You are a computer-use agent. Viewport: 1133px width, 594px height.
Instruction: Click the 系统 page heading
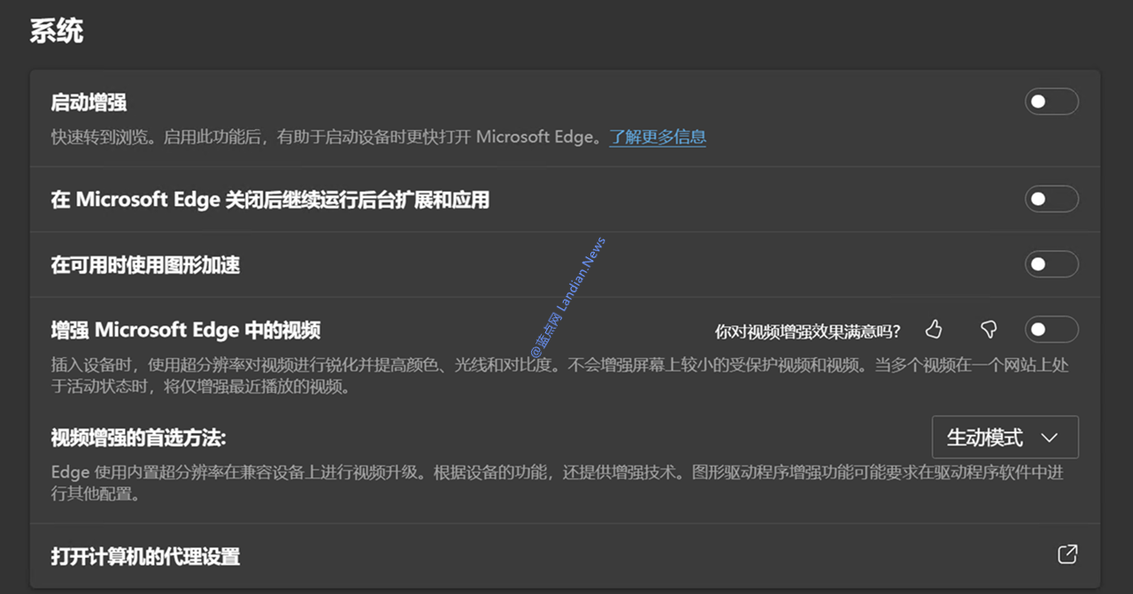57,31
